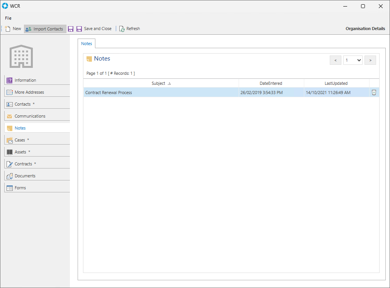Click Import Contacts in toolbar
Viewport: 390px width, 288px height.
(x=45, y=29)
